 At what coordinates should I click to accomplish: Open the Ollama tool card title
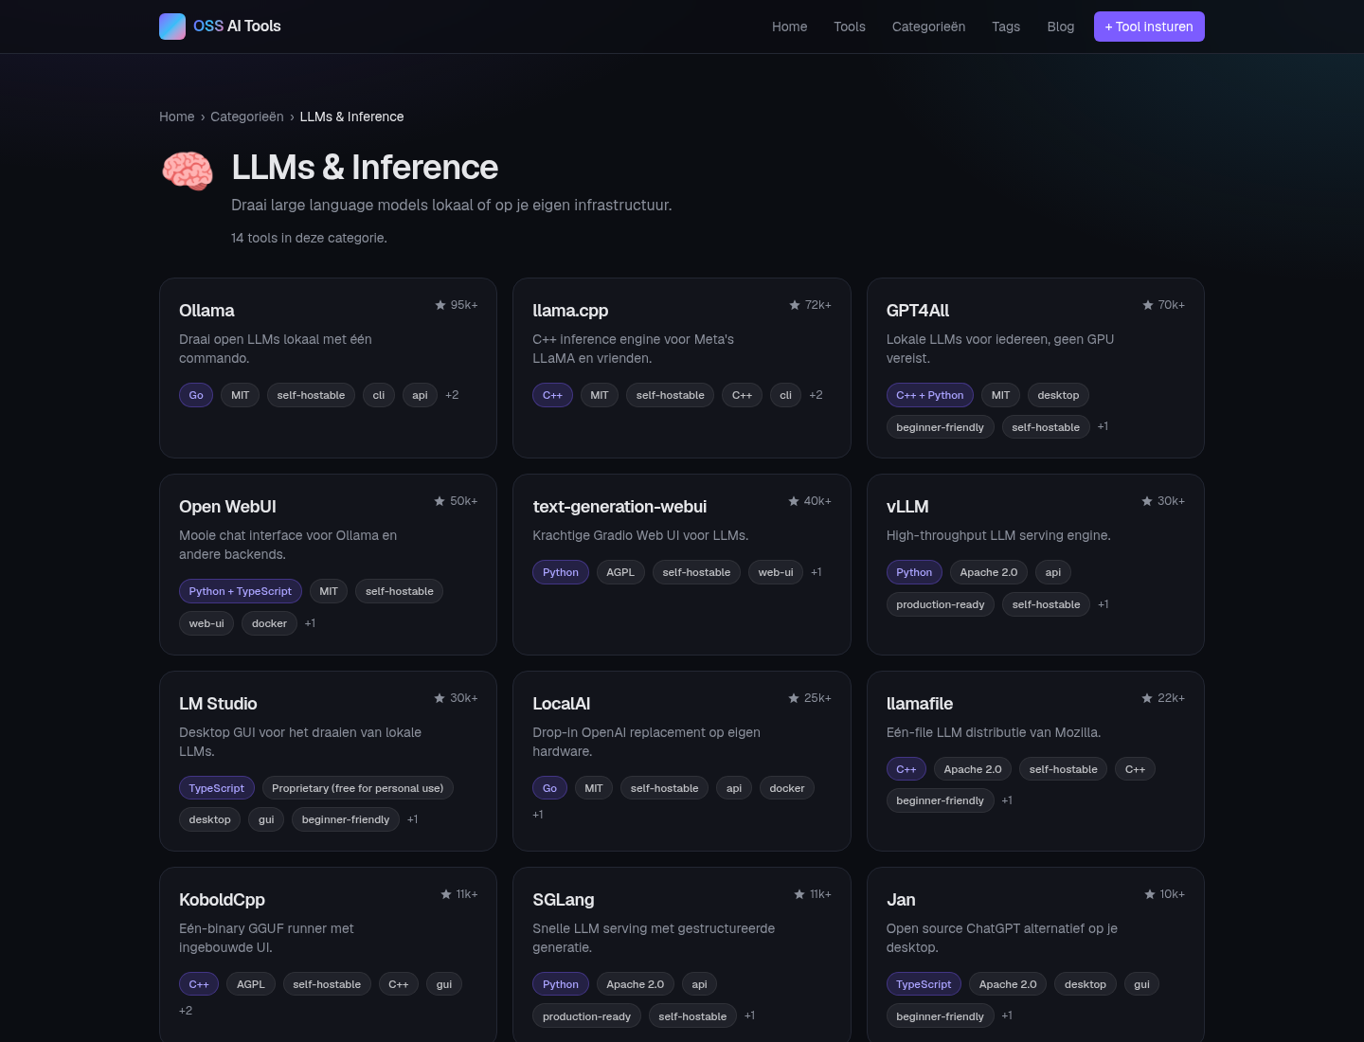[x=206, y=311]
